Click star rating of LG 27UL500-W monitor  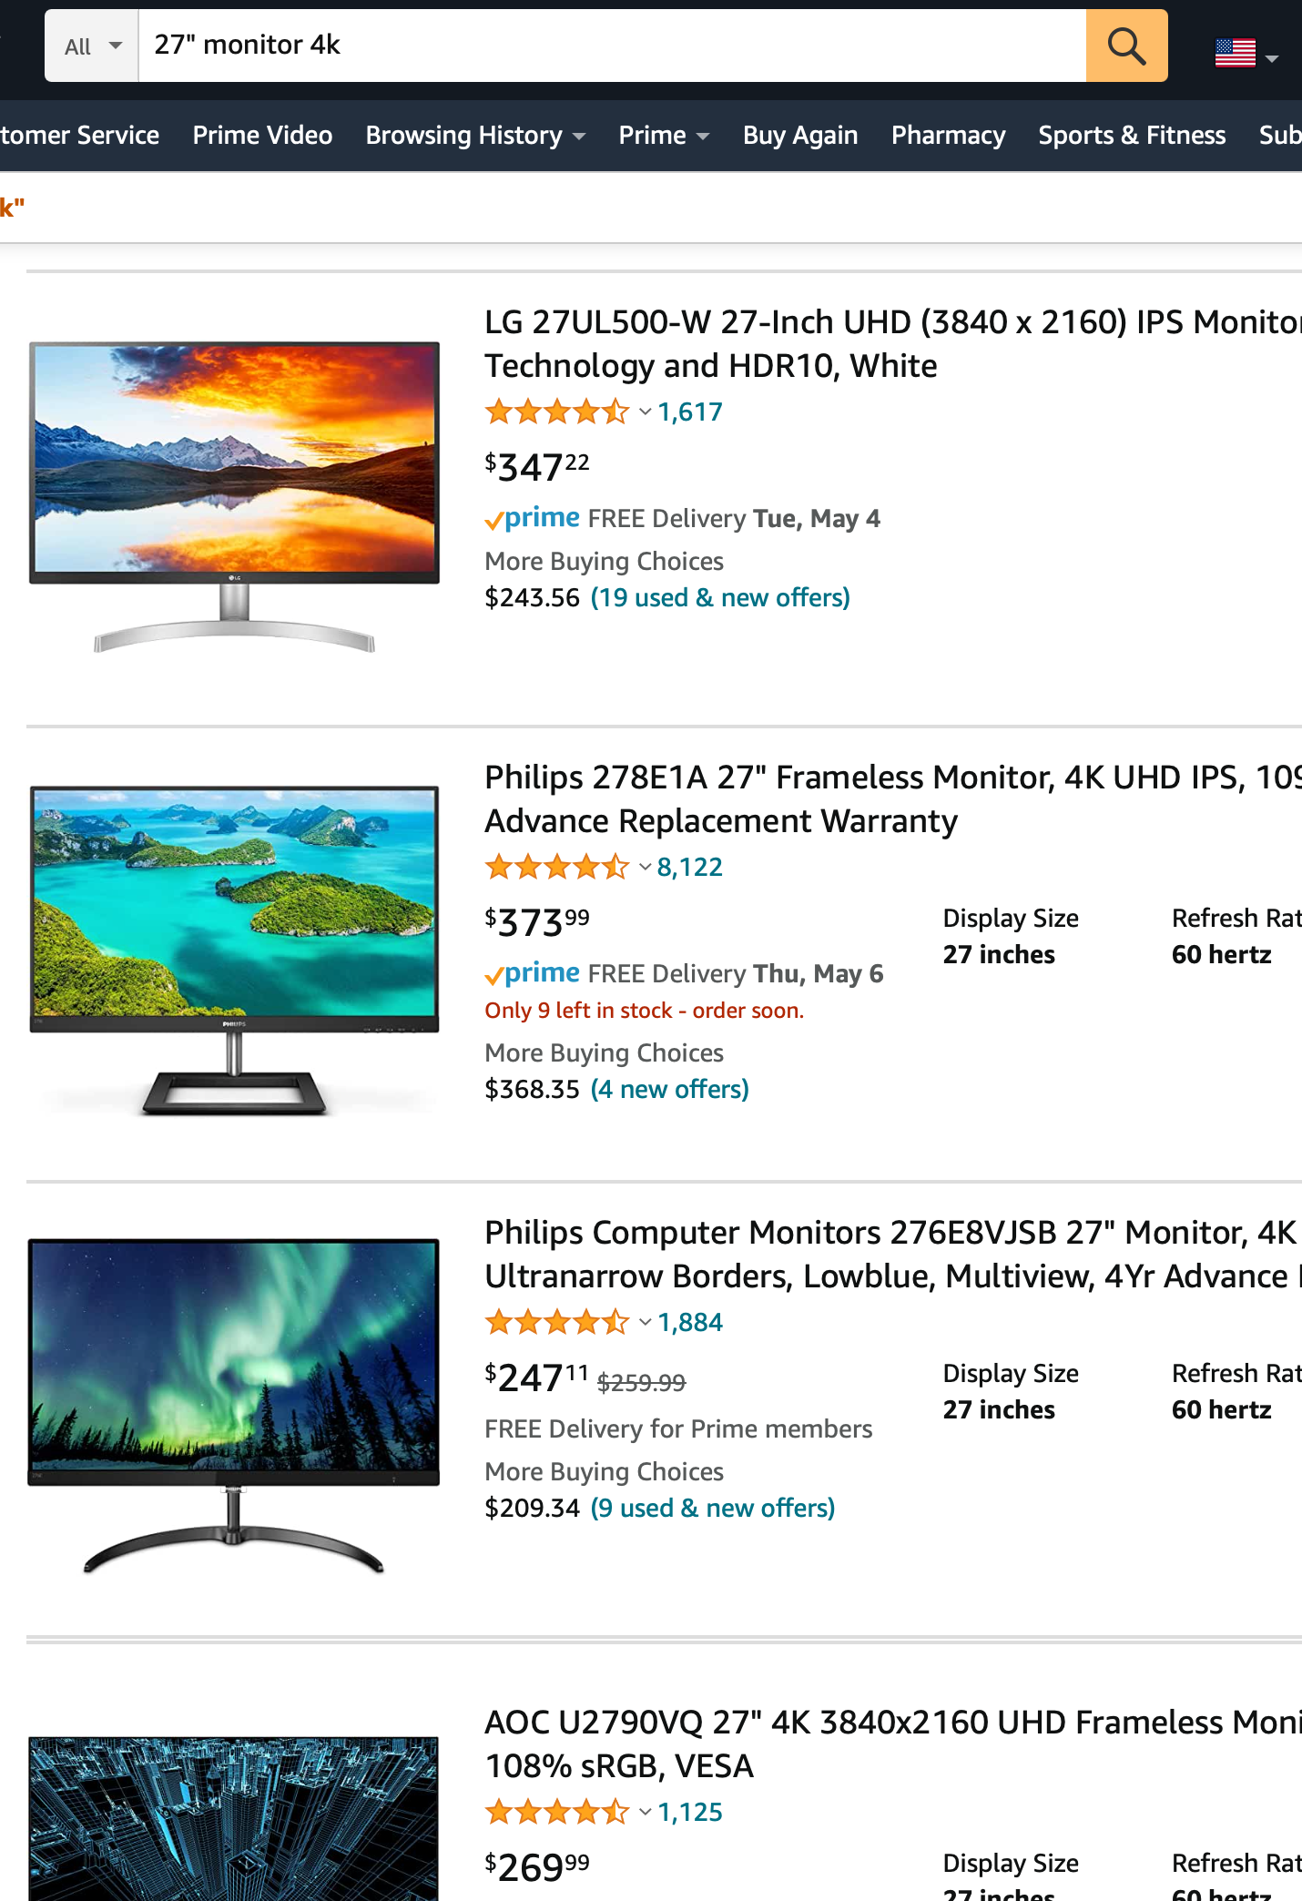557,412
